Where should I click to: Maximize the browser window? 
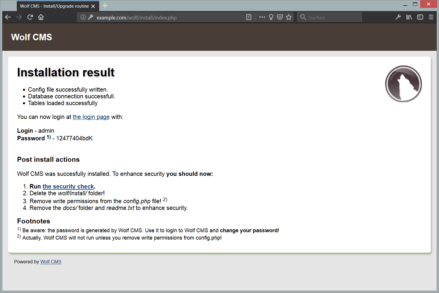coord(415,4)
